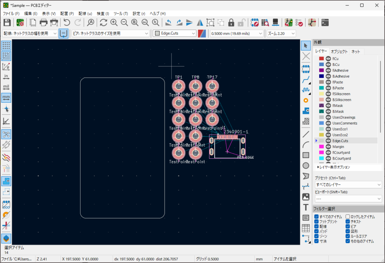385x263 pixels.
Task: Click the B.Cu layer color swatch
Action: point(321,65)
